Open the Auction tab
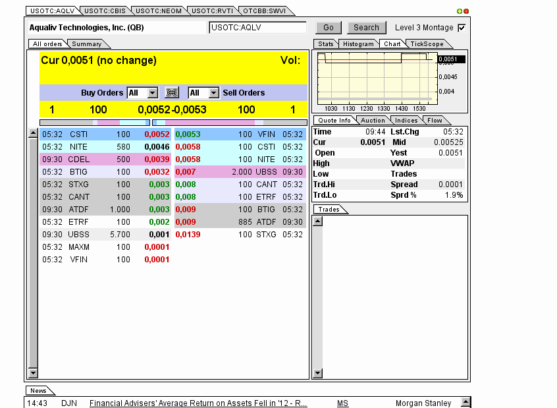557x408 pixels. click(373, 121)
